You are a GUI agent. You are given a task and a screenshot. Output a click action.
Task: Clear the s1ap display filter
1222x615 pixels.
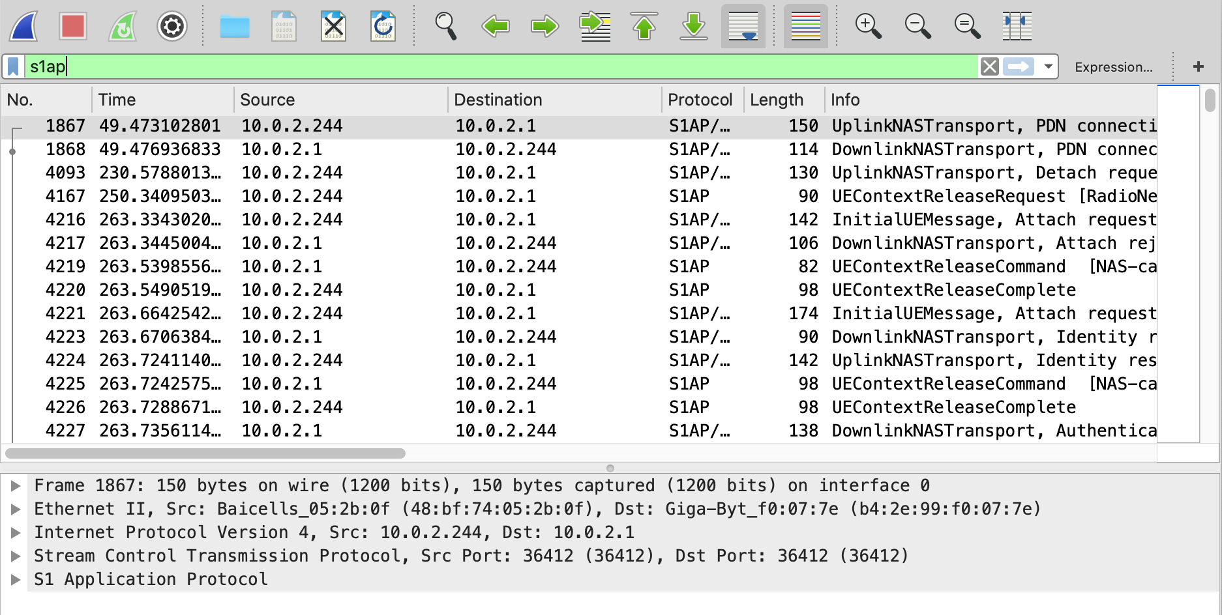click(x=989, y=66)
